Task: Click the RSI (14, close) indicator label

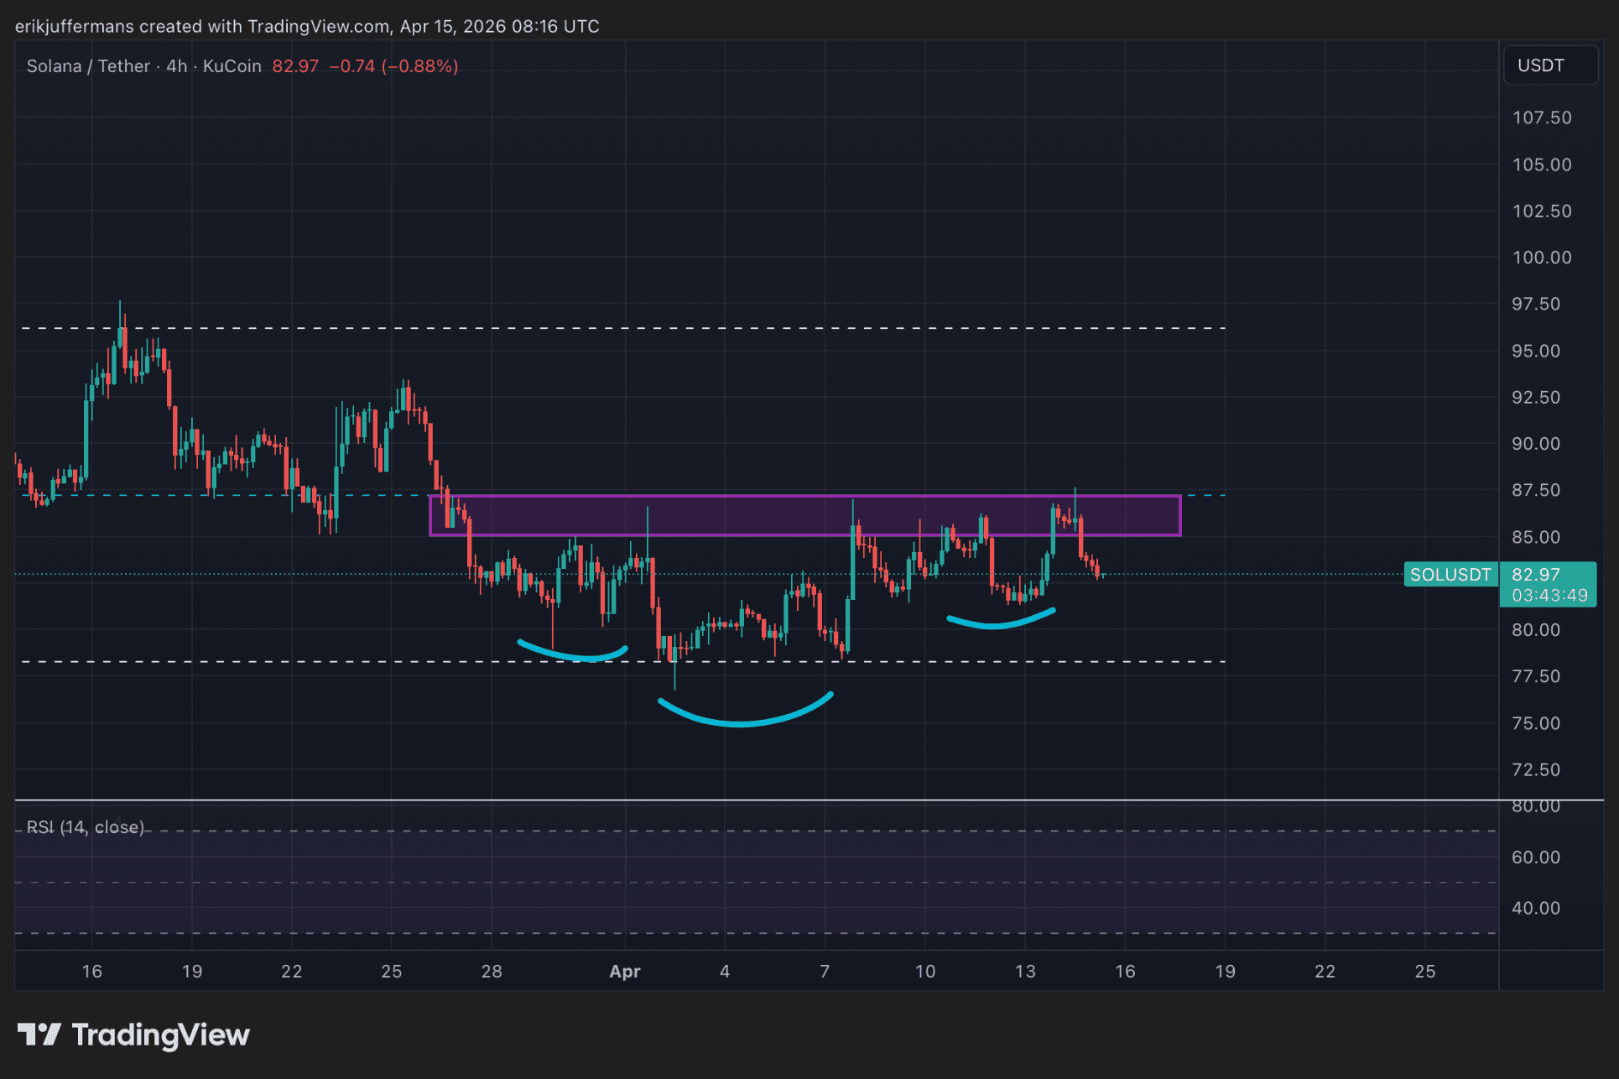Action: pos(85,827)
